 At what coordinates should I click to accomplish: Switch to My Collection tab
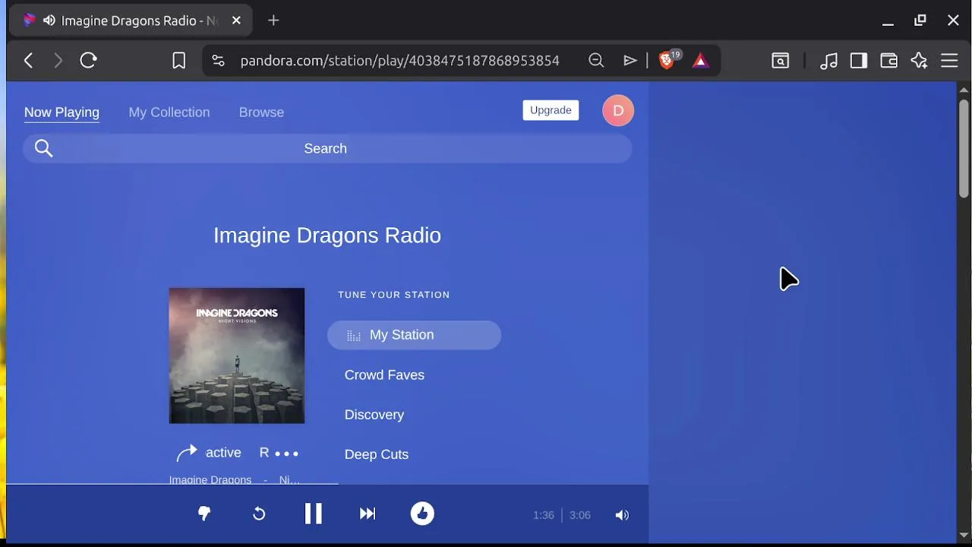pos(169,112)
